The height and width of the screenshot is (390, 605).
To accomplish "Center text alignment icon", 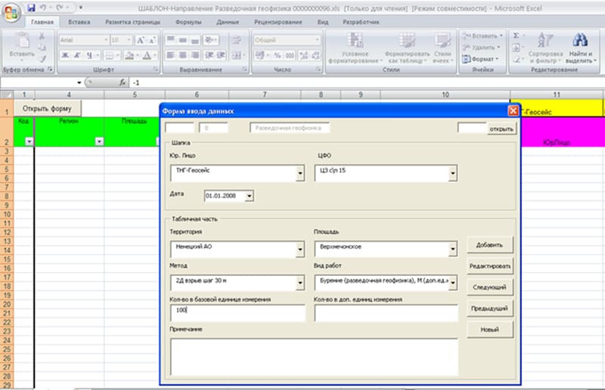I will coord(183,55).
